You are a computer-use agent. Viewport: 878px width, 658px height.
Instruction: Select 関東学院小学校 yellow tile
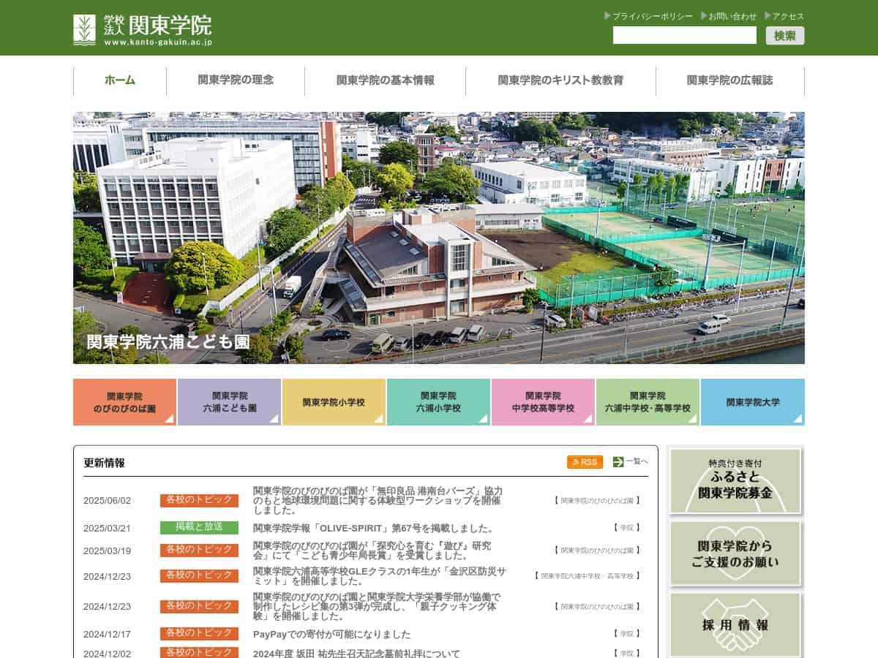(x=334, y=402)
